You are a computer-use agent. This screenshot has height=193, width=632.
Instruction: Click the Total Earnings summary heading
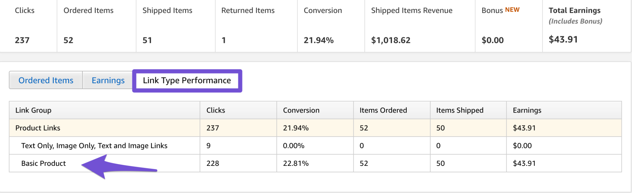pos(575,10)
